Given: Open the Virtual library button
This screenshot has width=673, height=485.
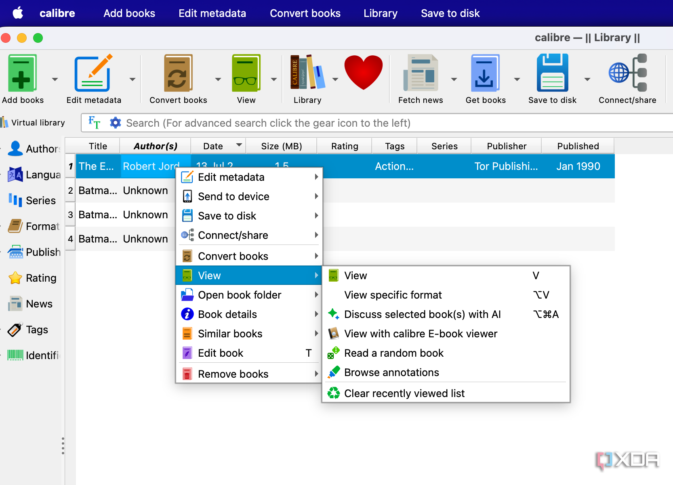Looking at the screenshot, I should (33, 123).
